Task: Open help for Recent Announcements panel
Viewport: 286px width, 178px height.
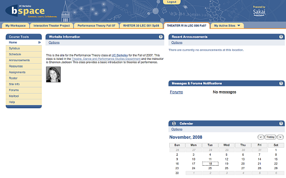Action: pyautogui.click(x=281, y=37)
